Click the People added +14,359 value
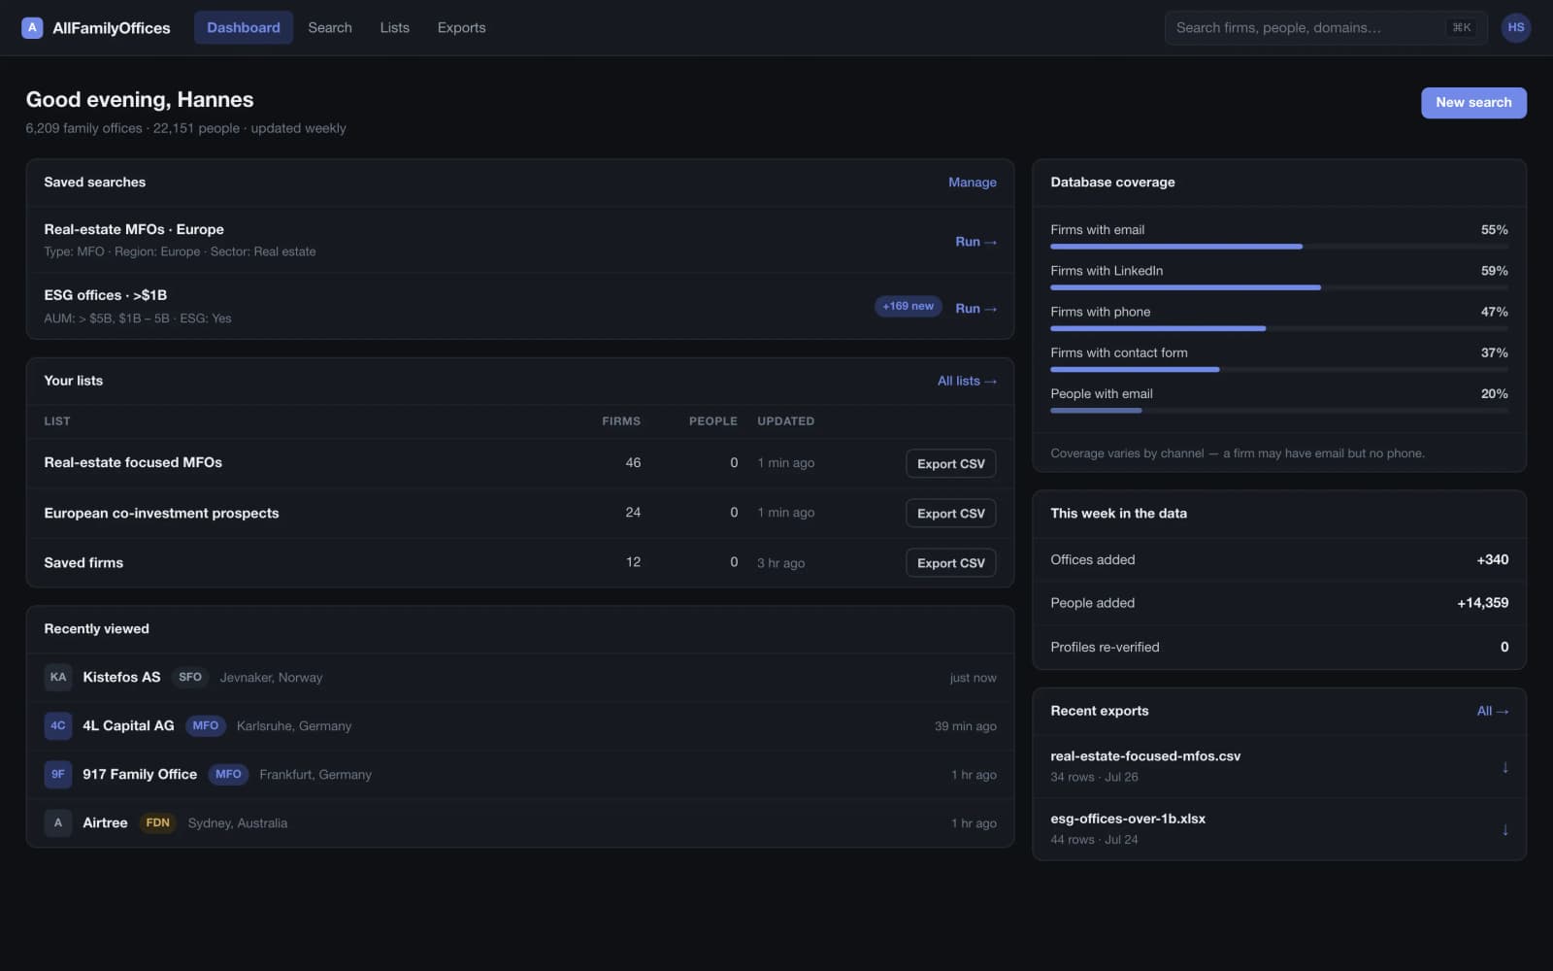 click(x=1482, y=603)
